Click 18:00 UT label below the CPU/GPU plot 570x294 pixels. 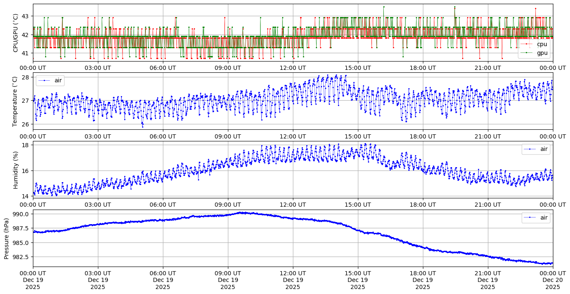[422, 68]
